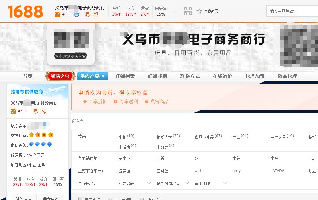Click the 1688 logo
The image size is (318, 200).
[25, 11]
